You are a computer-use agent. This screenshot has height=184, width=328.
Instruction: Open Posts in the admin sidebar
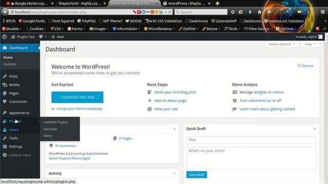pos(13,76)
